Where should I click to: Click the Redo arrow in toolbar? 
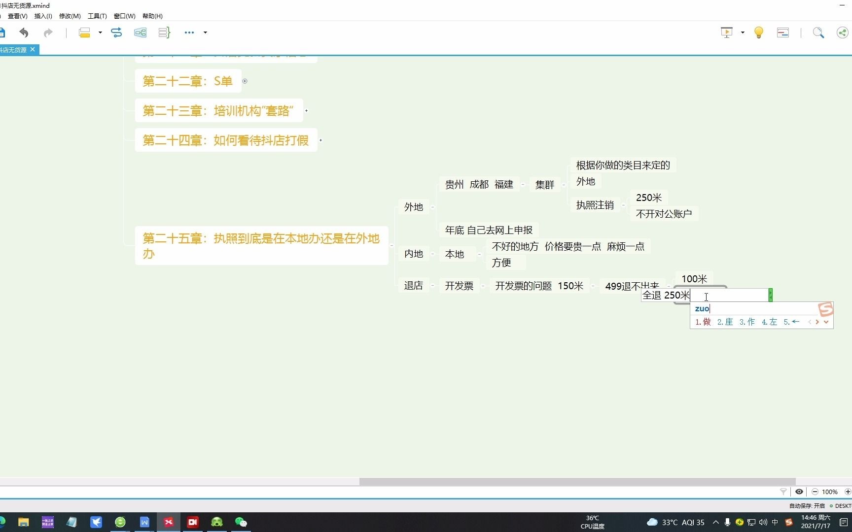click(48, 33)
